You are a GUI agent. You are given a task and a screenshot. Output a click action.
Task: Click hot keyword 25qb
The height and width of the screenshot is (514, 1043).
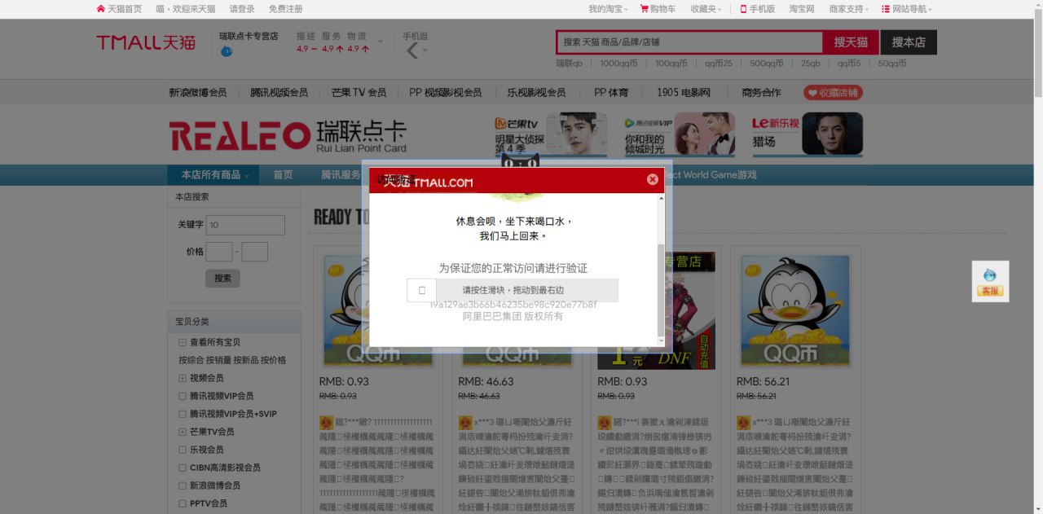(810, 64)
